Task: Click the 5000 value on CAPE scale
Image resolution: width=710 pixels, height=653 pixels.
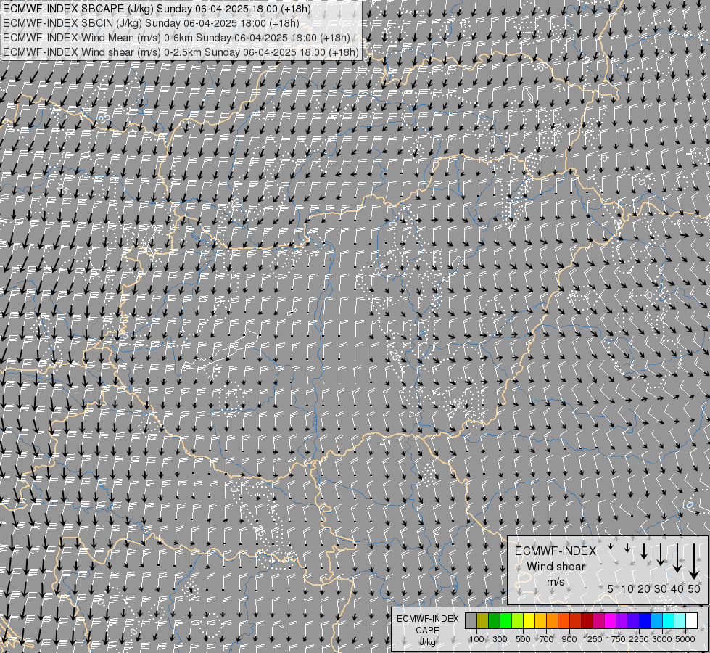Action: (685, 639)
